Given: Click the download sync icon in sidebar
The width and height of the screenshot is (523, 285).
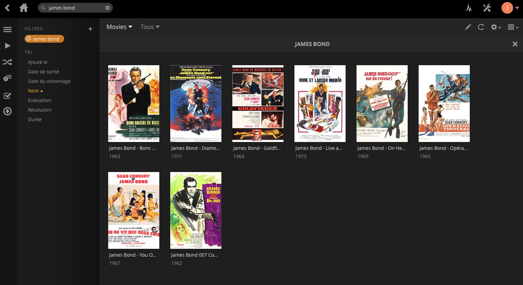Looking at the screenshot, I should point(8,111).
